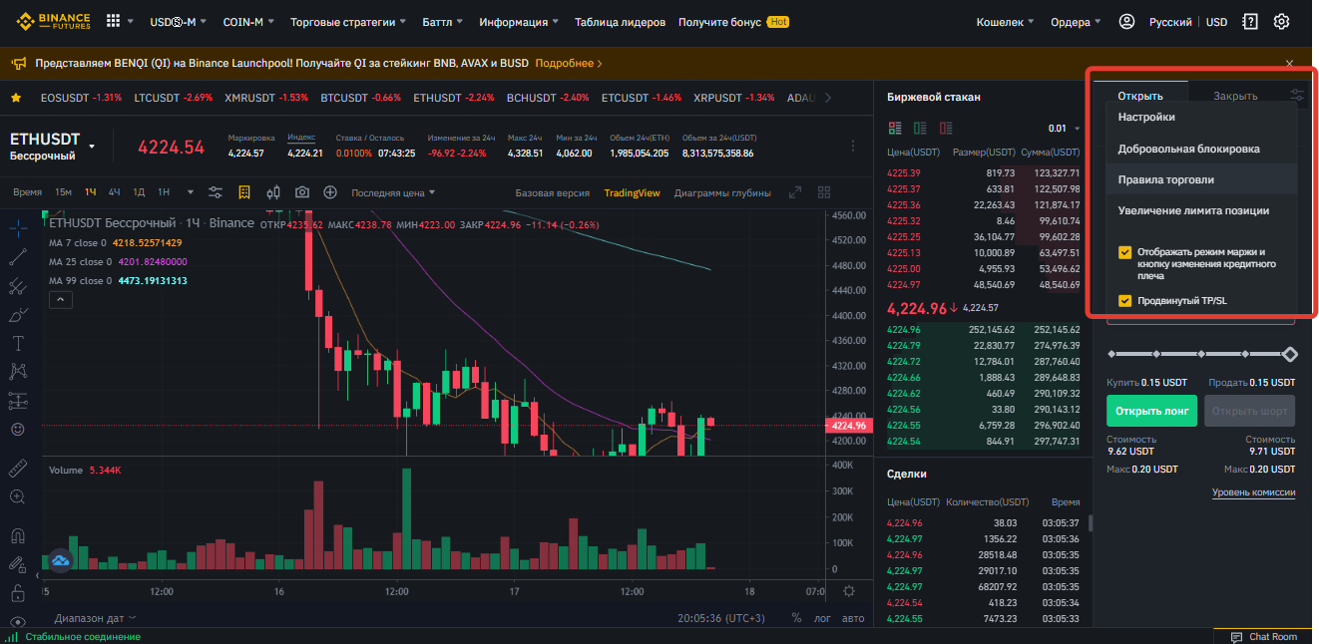The height and width of the screenshot is (644, 1319).
Task: Open the chart patterns tool
Action: click(x=18, y=372)
